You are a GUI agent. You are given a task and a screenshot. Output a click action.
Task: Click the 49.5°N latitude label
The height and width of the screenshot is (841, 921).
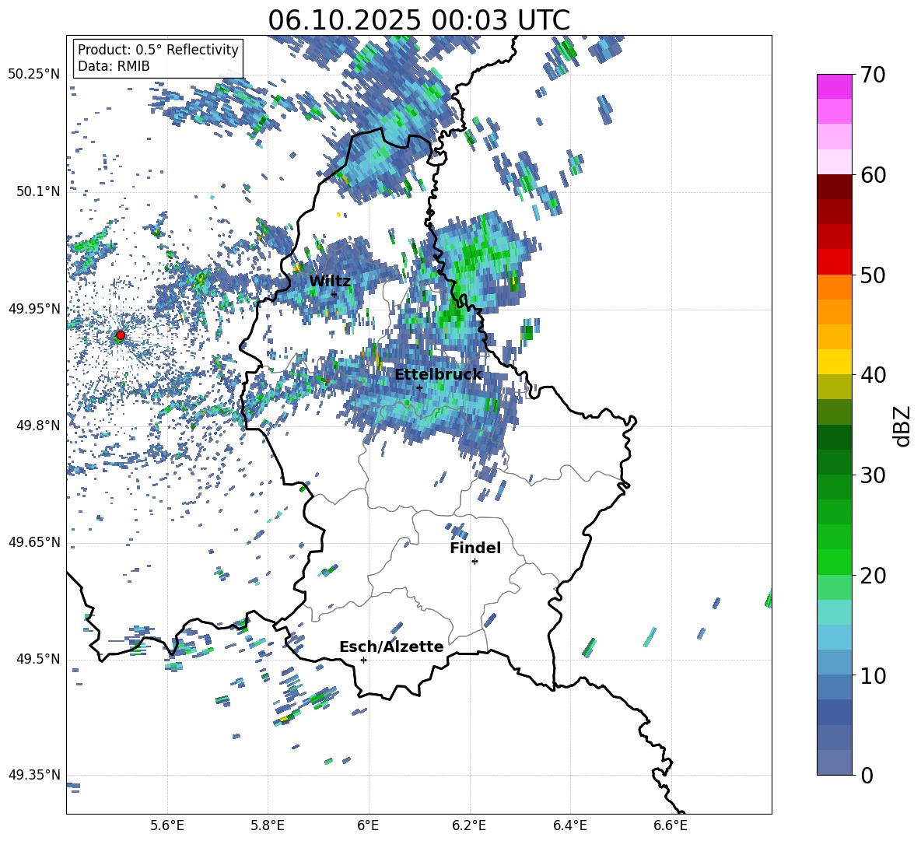click(37, 659)
